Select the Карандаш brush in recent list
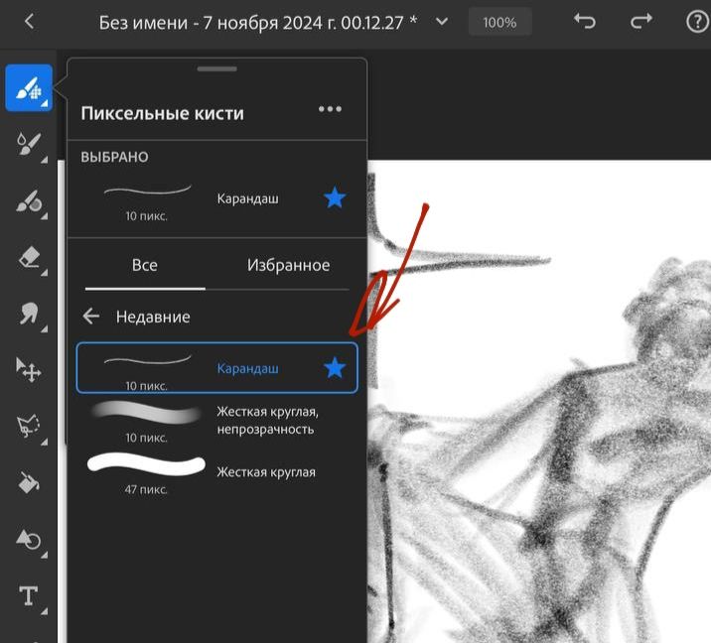This screenshot has height=643, width=711. tap(217, 368)
